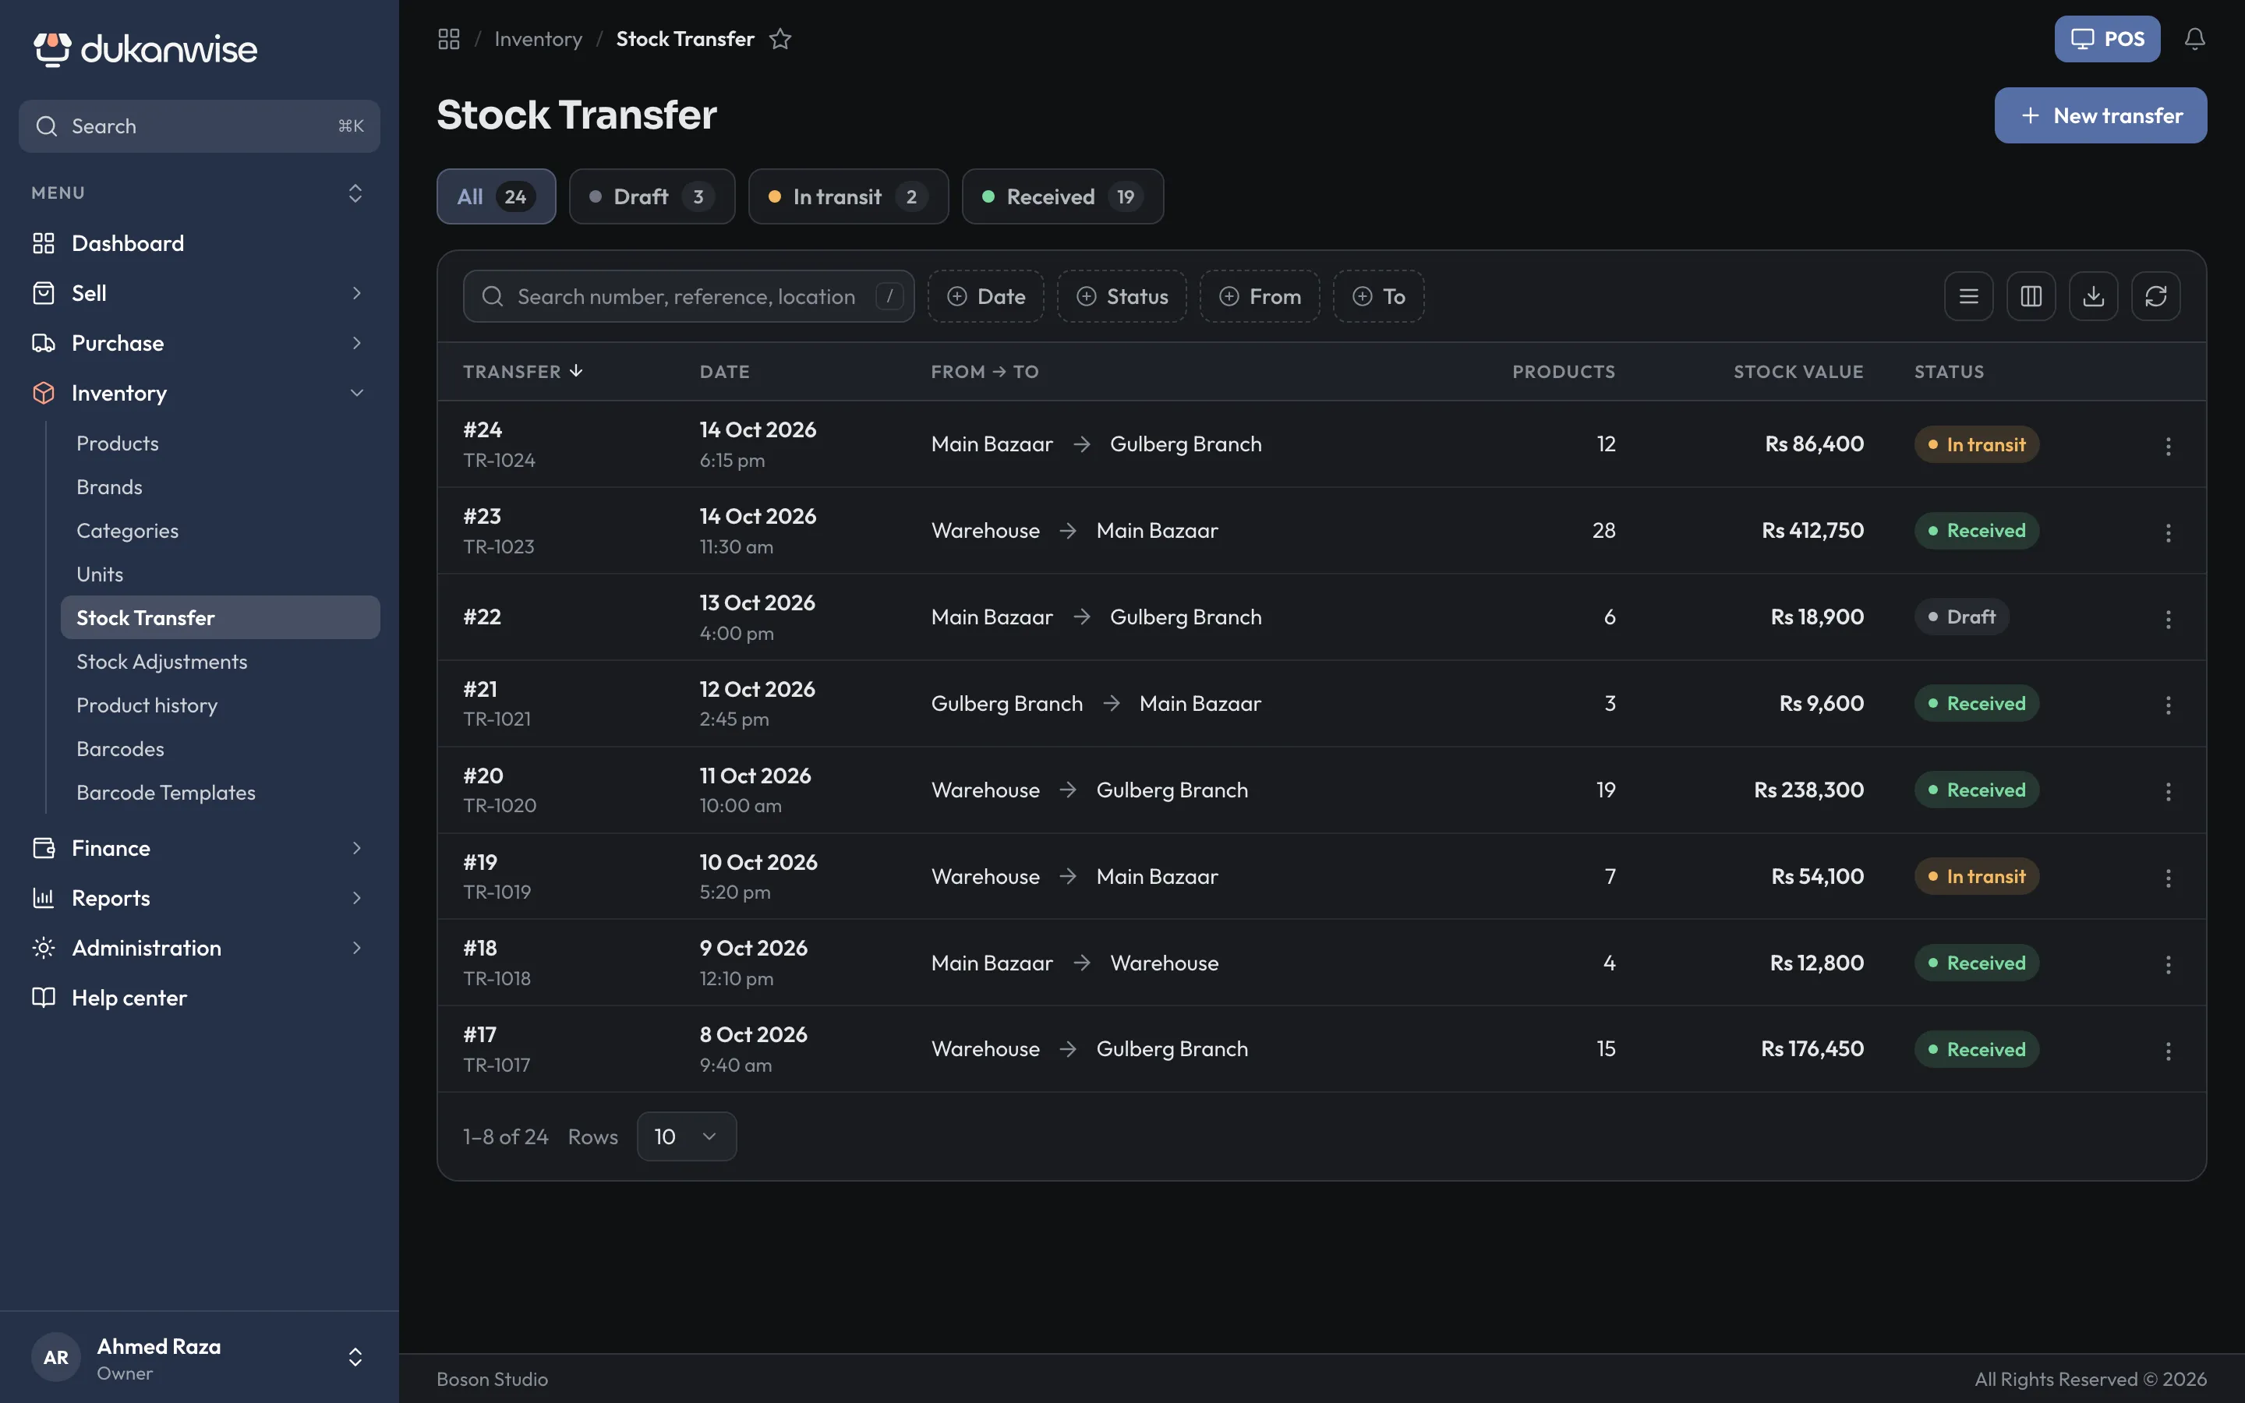The width and height of the screenshot is (2245, 1403).
Task: Filter by the Draft tab
Action: [652, 196]
